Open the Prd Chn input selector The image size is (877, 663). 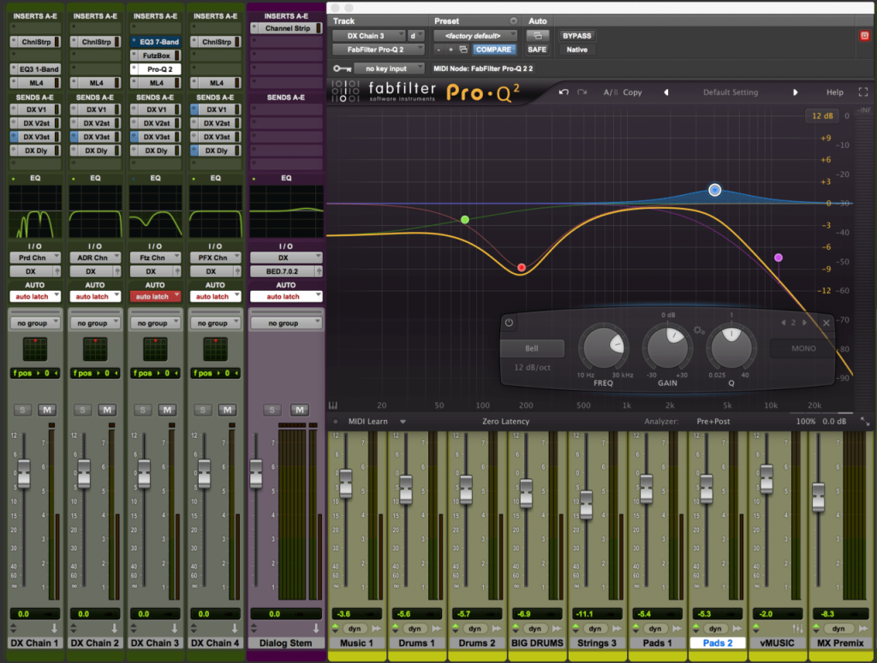(x=34, y=258)
